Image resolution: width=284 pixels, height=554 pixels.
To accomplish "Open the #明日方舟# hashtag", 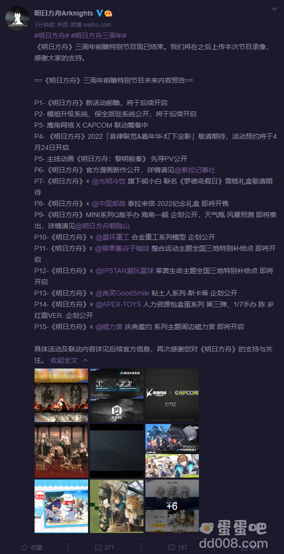I will pyautogui.click(x=51, y=36).
